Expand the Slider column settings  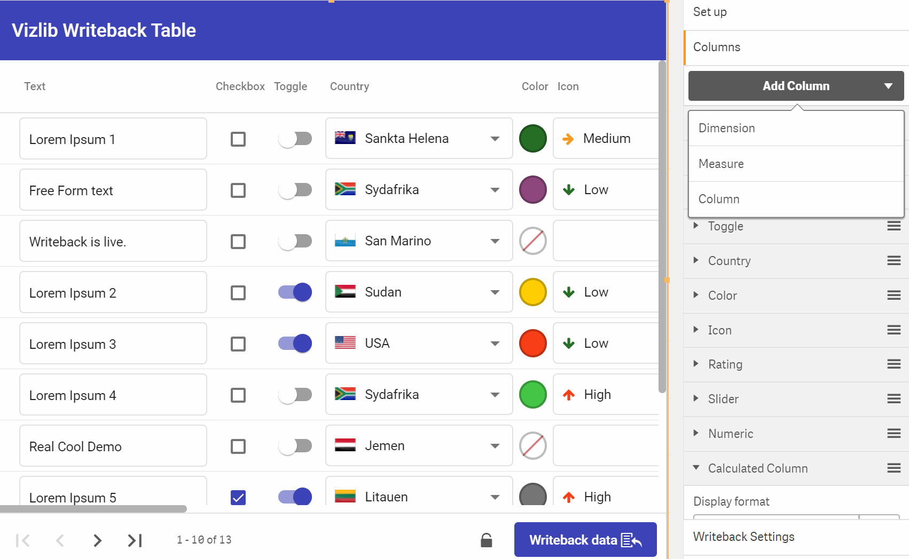696,398
